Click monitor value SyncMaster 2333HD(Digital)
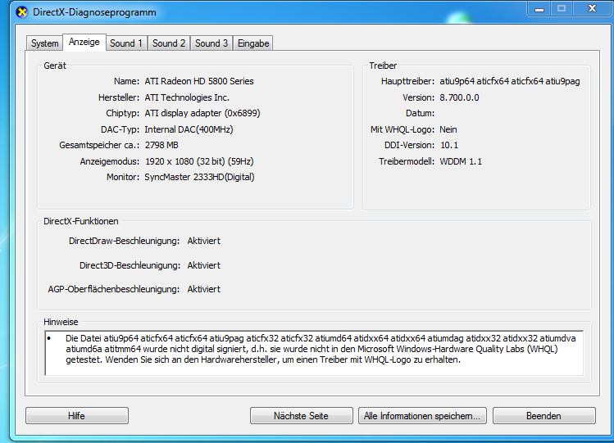The image size is (614, 443). tap(199, 177)
